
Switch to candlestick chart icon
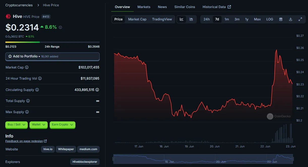pyautogui.click(x=191, y=19)
